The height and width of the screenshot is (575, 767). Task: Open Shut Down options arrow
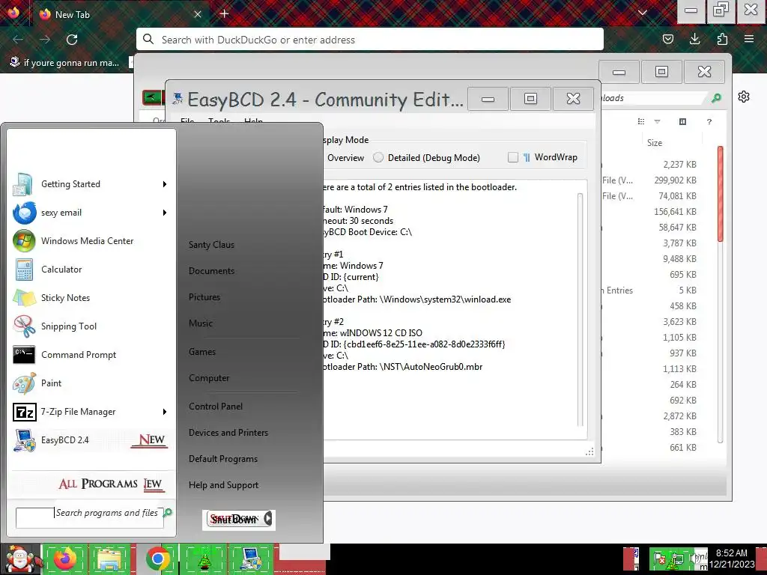click(268, 519)
